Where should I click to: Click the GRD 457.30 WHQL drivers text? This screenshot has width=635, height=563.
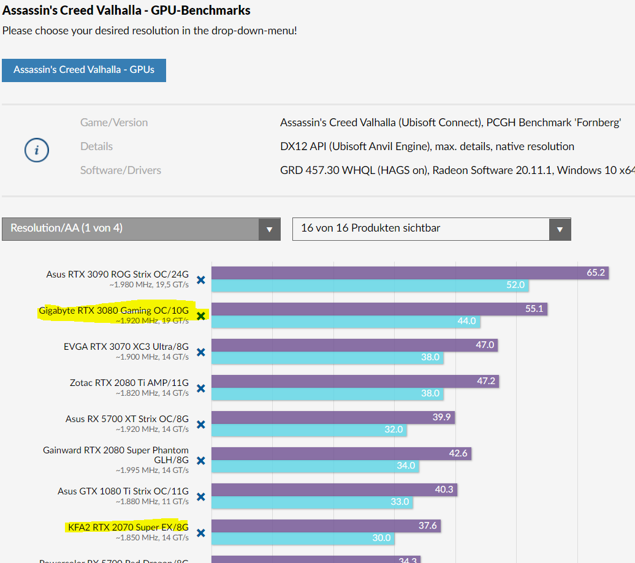point(458,170)
